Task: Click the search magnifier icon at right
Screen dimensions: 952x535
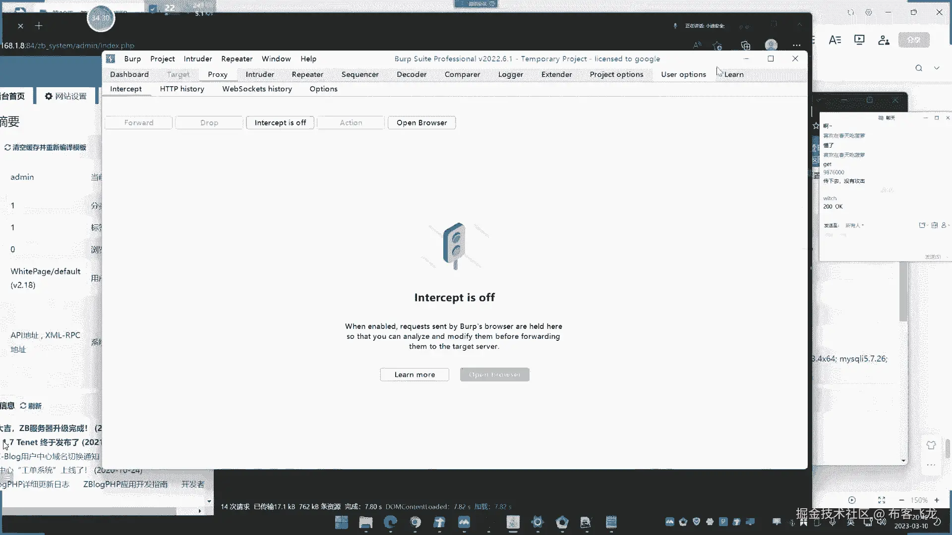Action: click(x=919, y=68)
